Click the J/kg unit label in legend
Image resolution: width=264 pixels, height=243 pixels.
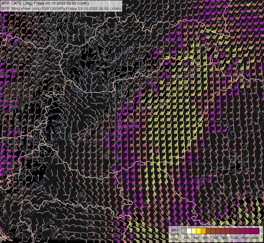[x=175, y=239]
